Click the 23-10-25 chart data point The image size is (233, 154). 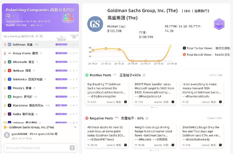[159, 61]
